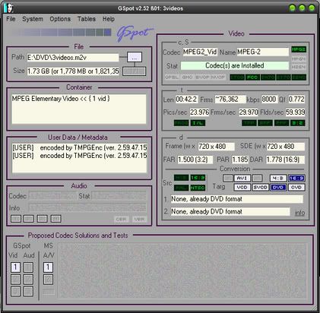This screenshot has width=320, height=313.
Task: Click conversion line 2 'None, already DVD format'
Action: click(x=230, y=211)
